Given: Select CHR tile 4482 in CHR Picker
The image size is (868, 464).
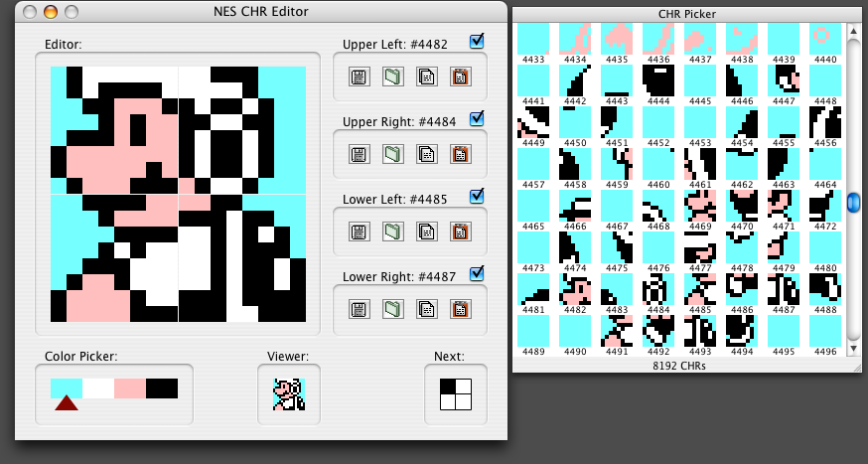Looking at the screenshot, I should tap(575, 289).
